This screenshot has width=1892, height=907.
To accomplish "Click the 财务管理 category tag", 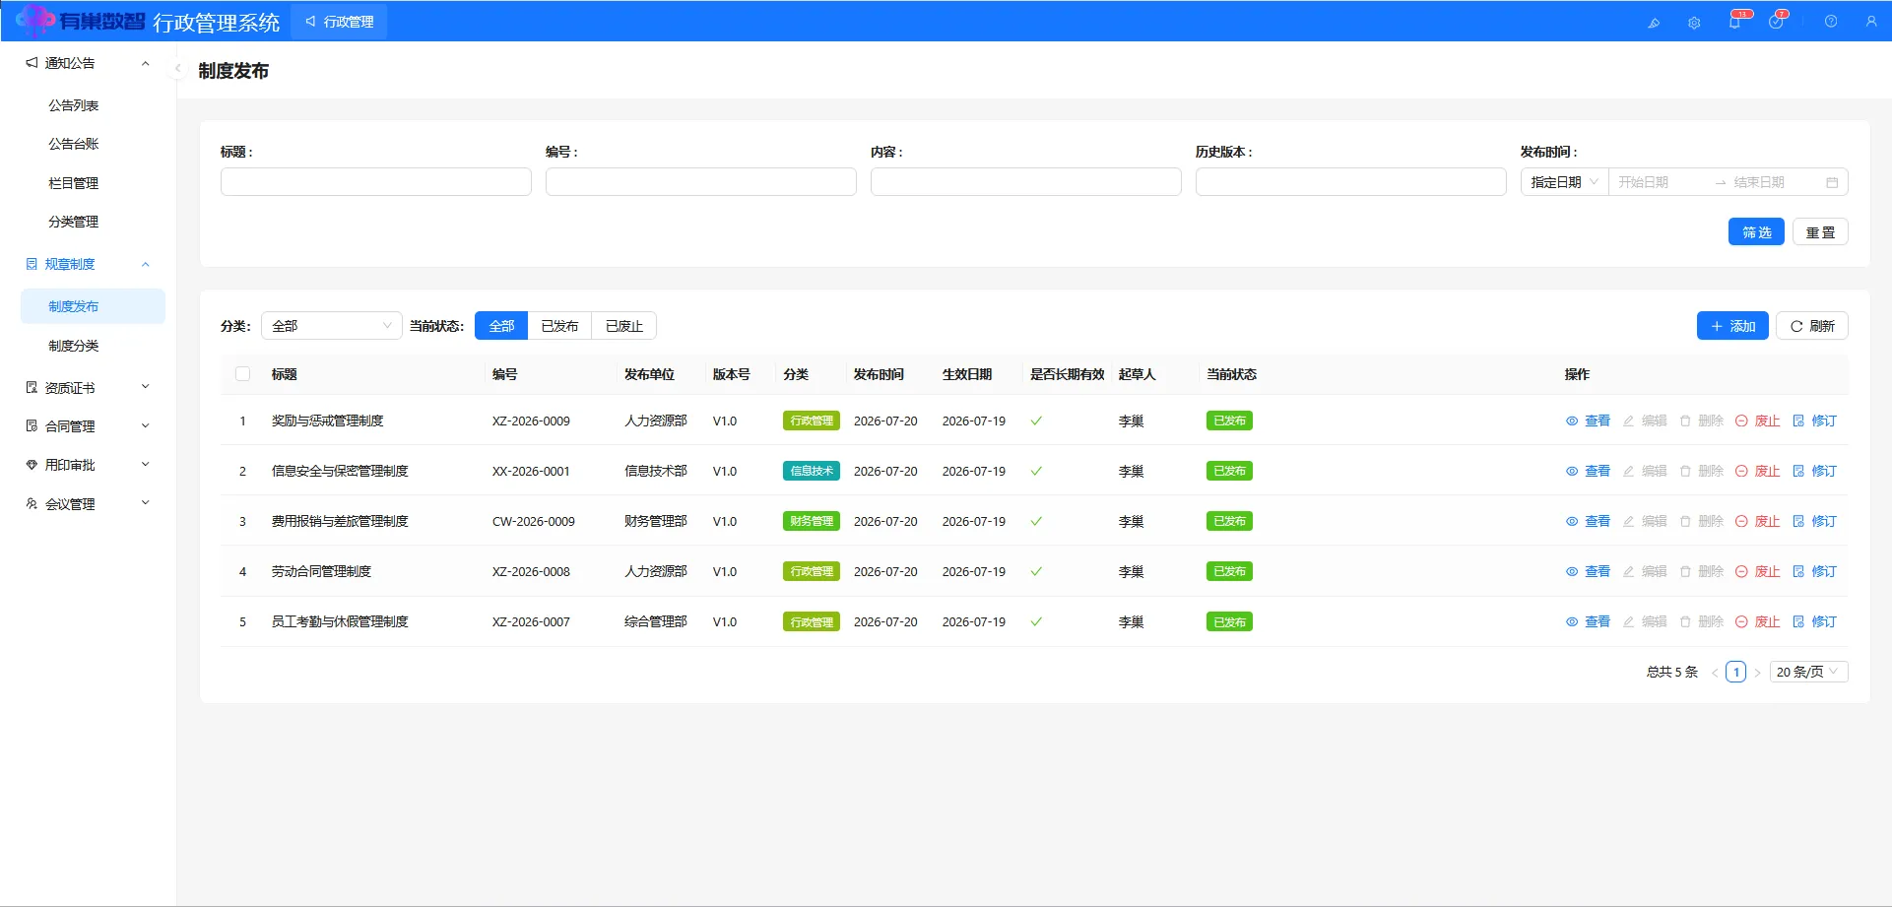I will click(812, 521).
